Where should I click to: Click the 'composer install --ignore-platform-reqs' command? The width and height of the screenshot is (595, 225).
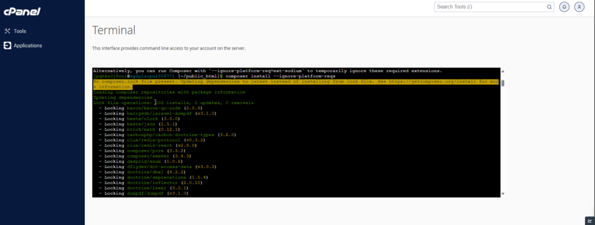click(x=281, y=76)
